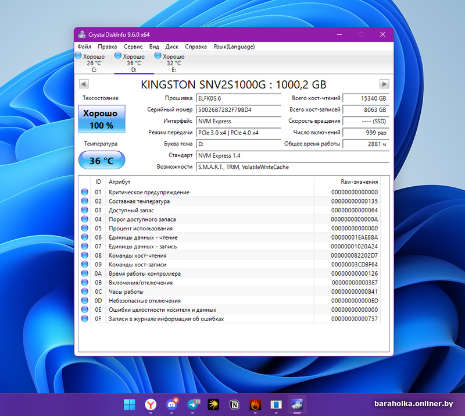
Task: Click status orb for Процент использования row
Action: tap(84, 228)
